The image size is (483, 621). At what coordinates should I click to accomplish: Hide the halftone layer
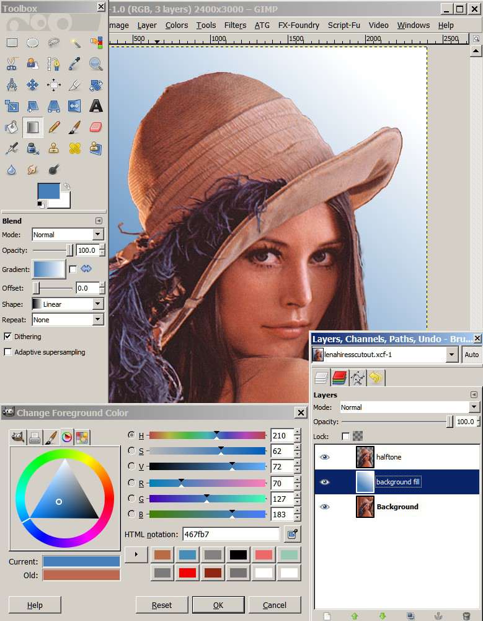(325, 456)
